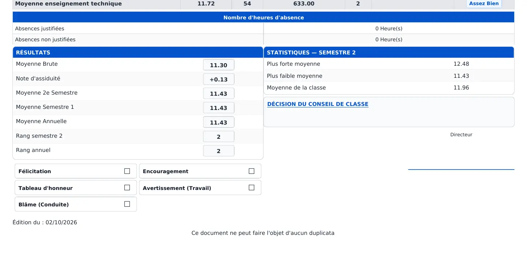Click the Note d'assiduité value box

(218, 79)
